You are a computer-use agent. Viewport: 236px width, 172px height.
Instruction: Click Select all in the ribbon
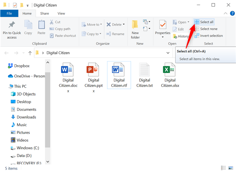click(204, 22)
